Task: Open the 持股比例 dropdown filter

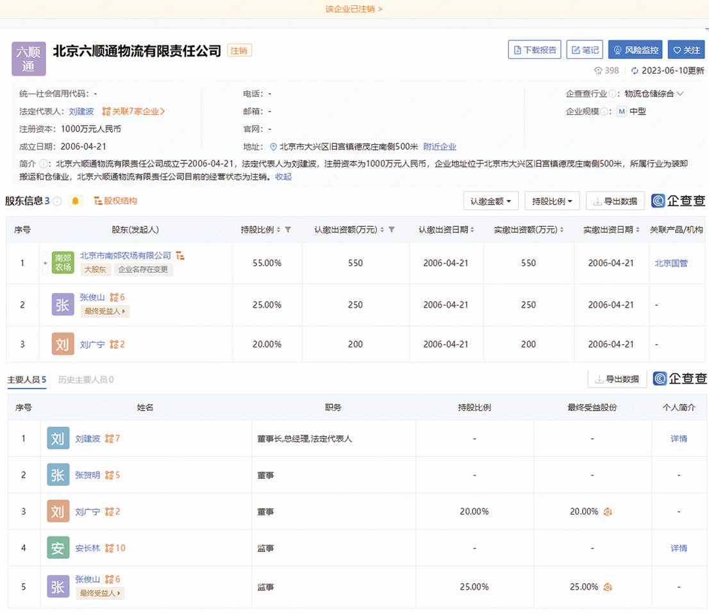Action: (552, 201)
